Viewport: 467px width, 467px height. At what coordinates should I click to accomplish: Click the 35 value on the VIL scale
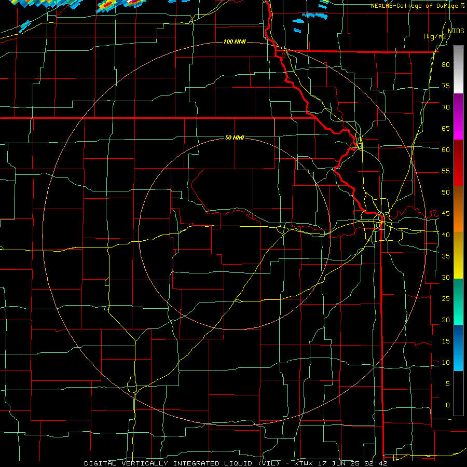coord(446,256)
